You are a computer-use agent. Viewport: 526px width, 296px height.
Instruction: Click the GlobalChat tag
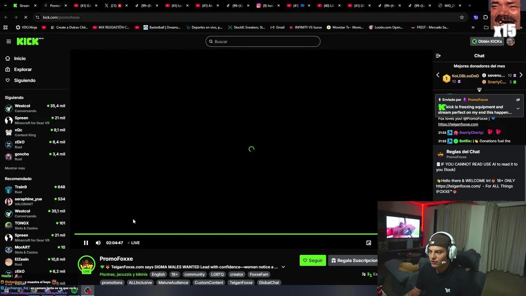point(269,283)
